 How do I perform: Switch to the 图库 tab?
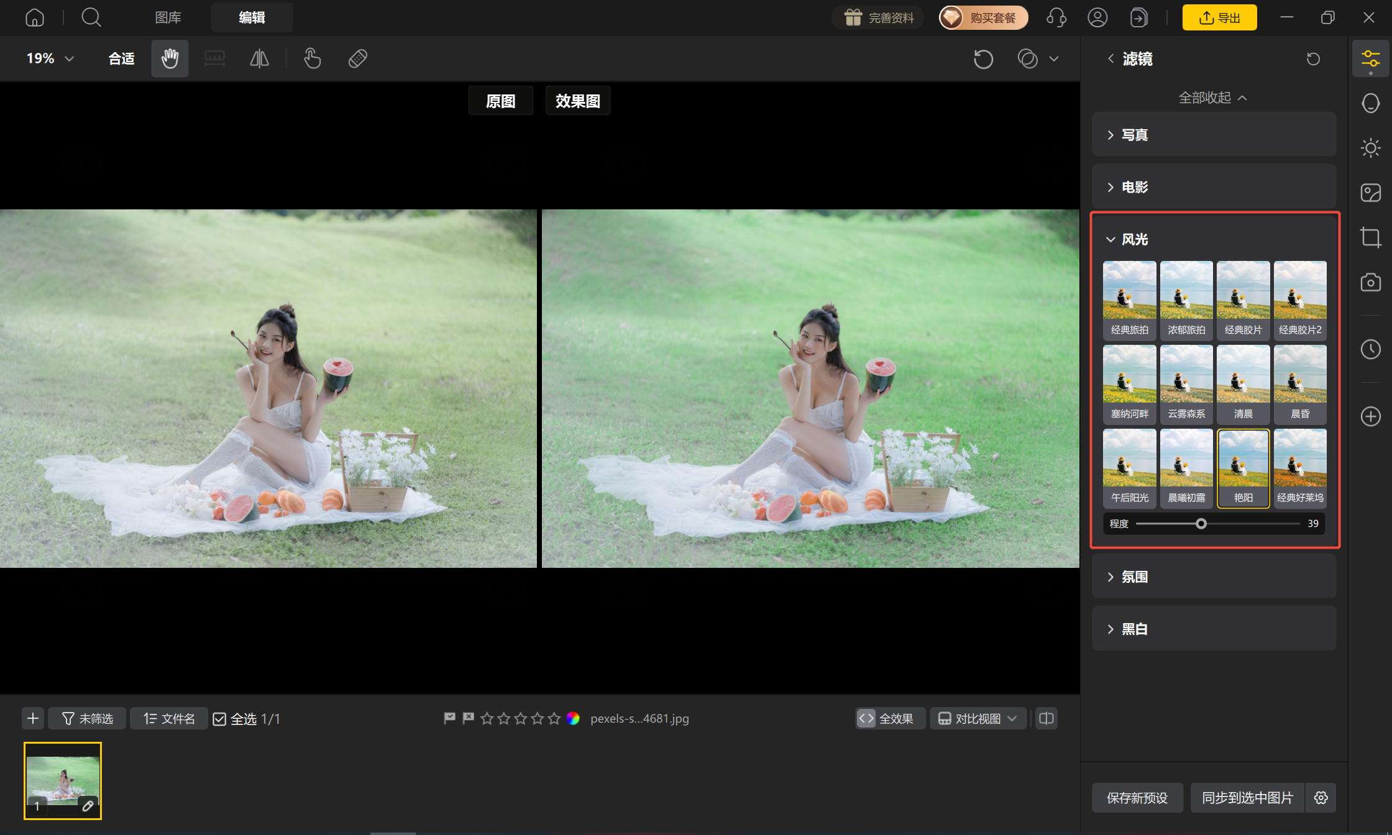(x=168, y=17)
